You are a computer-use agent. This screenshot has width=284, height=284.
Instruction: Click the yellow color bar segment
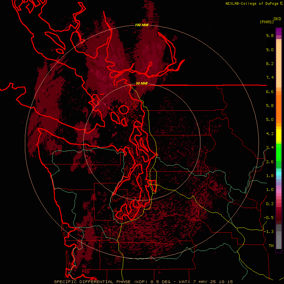(x=279, y=135)
